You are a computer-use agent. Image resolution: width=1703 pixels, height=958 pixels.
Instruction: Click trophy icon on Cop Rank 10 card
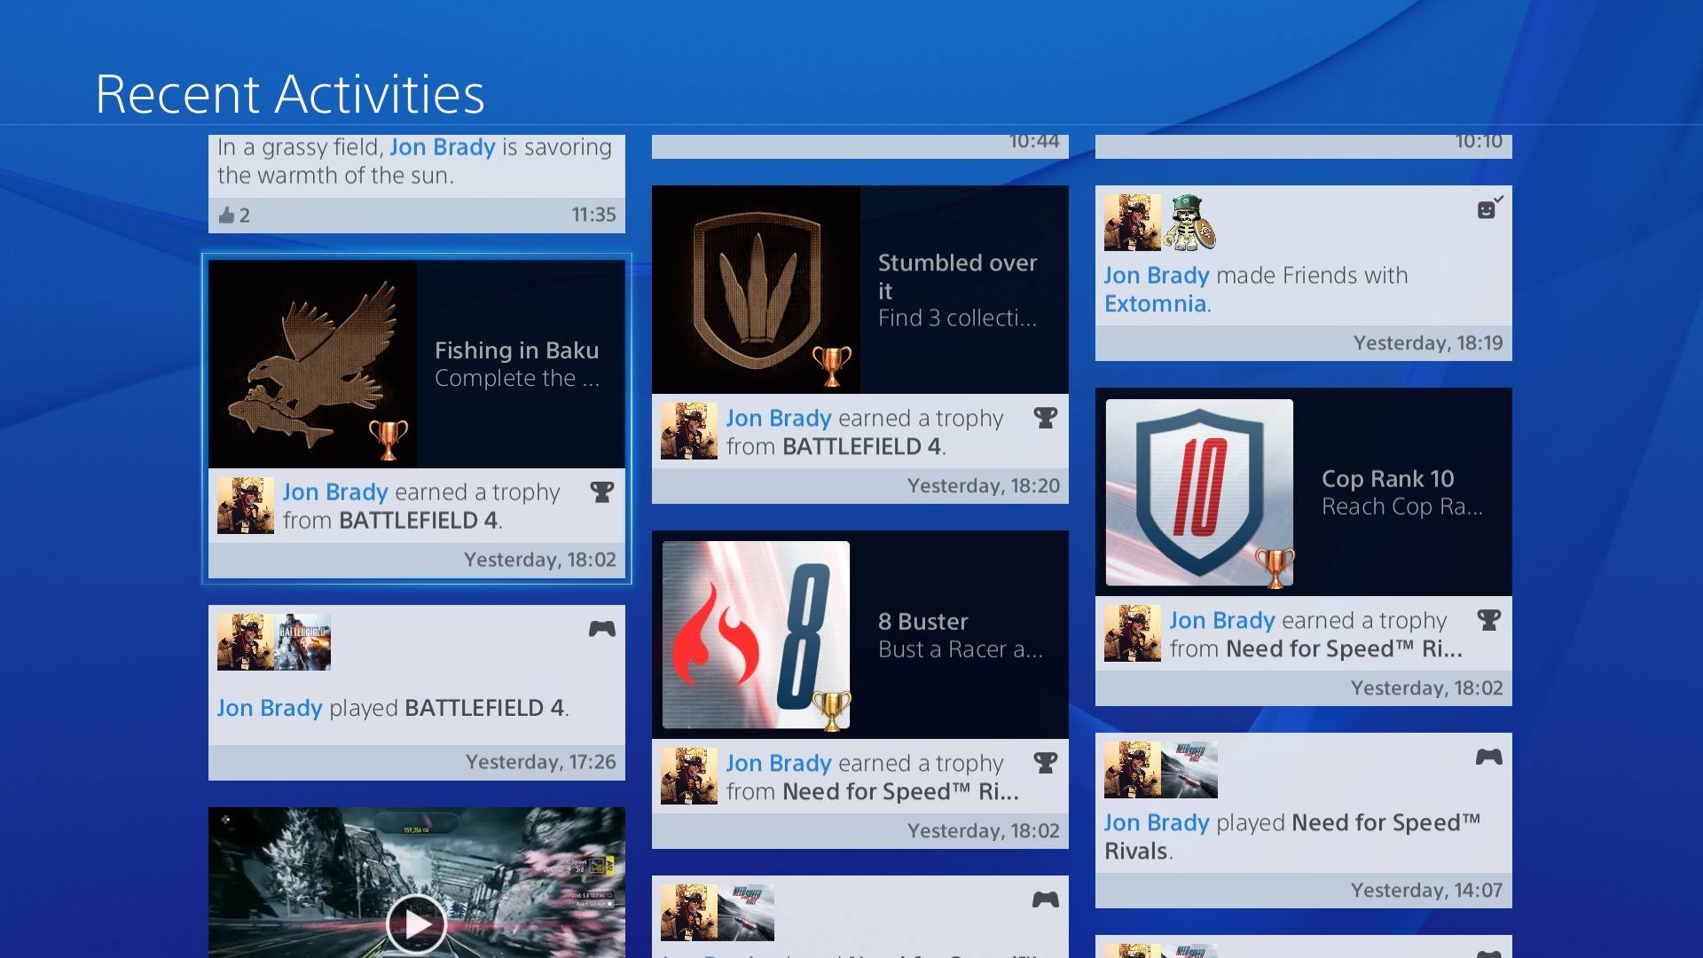coord(1489,620)
